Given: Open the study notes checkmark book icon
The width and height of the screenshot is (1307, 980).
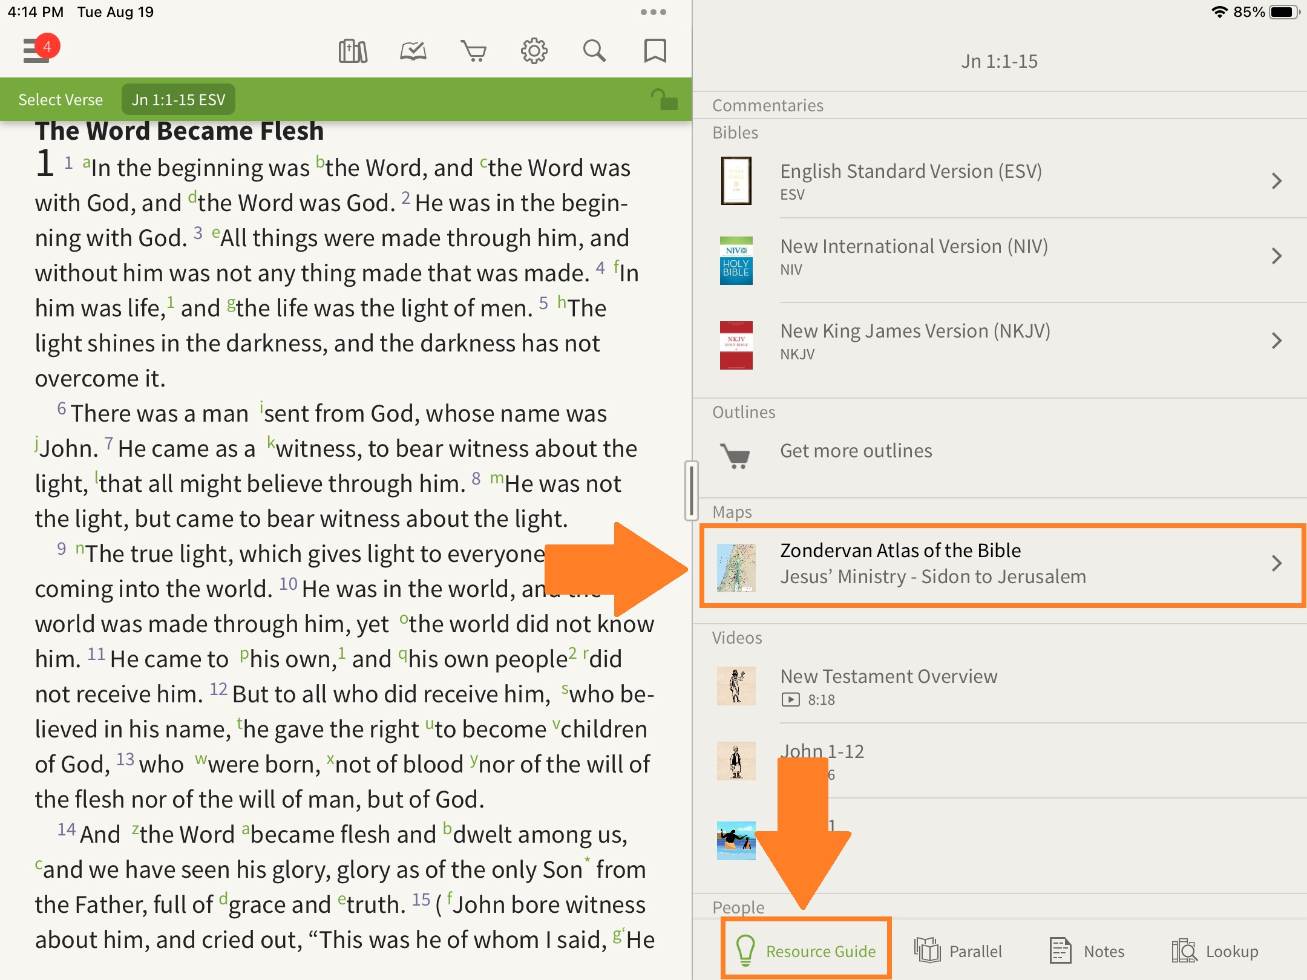Looking at the screenshot, I should pyautogui.click(x=413, y=51).
